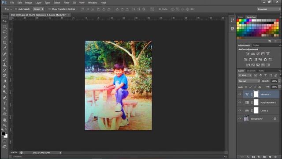
Task: Hide the Background layer
Action: [240, 119]
